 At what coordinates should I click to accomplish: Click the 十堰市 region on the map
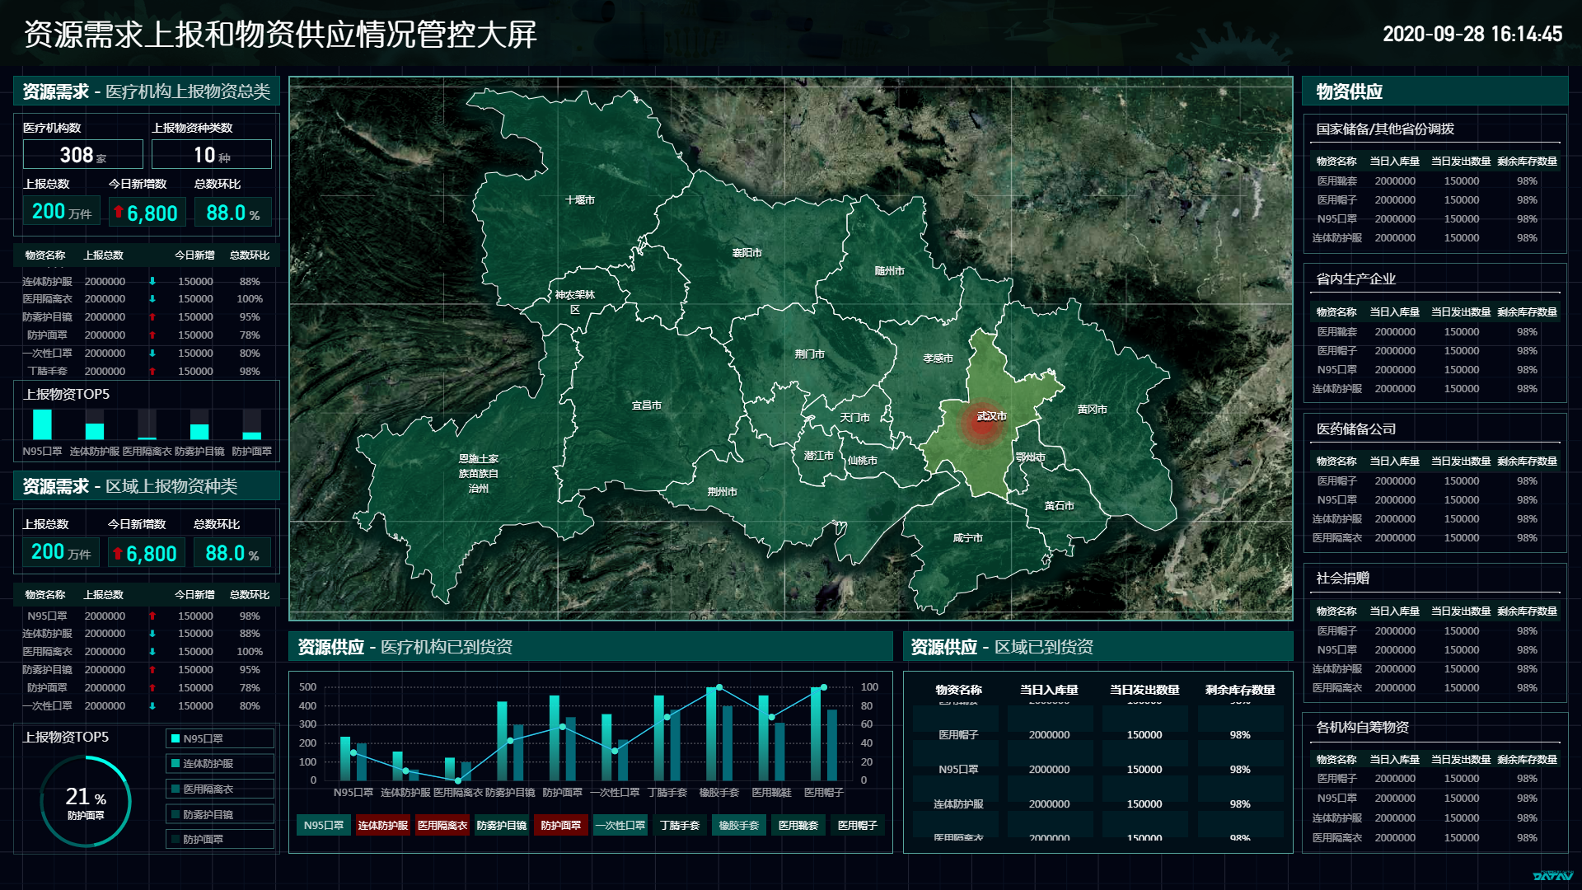(579, 200)
